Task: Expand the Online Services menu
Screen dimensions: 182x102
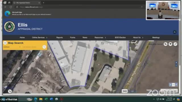Action: point(40,37)
